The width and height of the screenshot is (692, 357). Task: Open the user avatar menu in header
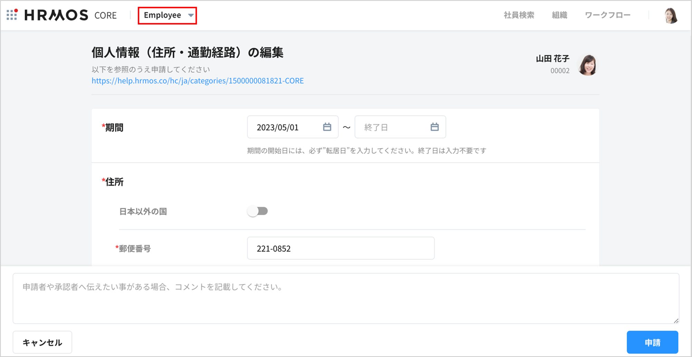click(671, 16)
